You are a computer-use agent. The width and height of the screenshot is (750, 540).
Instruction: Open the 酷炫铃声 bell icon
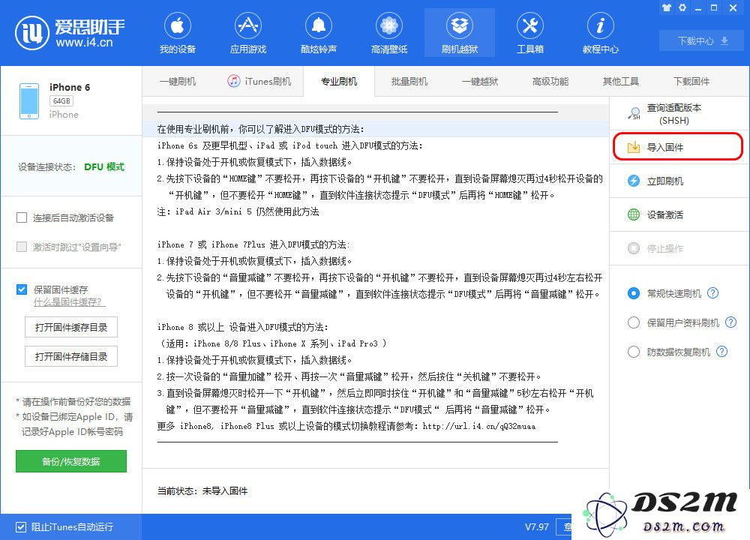click(319, 25)
